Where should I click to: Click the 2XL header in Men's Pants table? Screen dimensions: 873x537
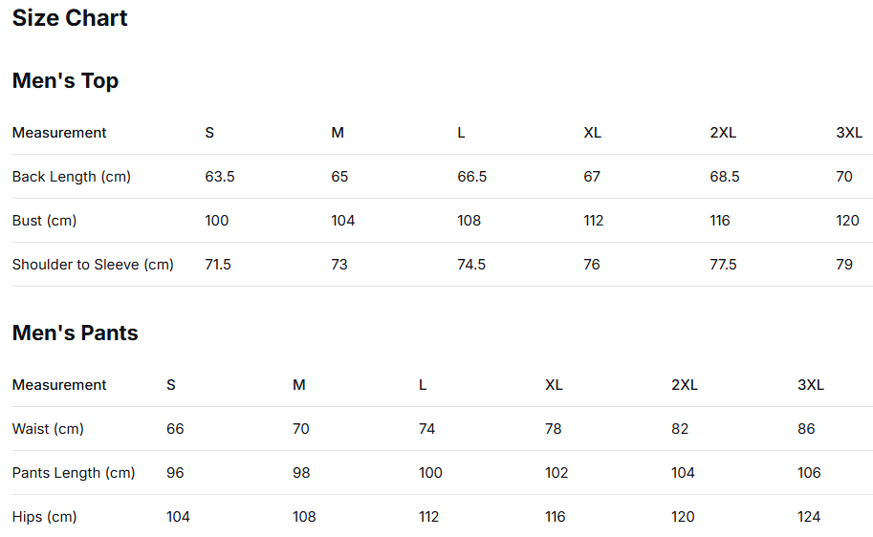[x=685, y=385]
